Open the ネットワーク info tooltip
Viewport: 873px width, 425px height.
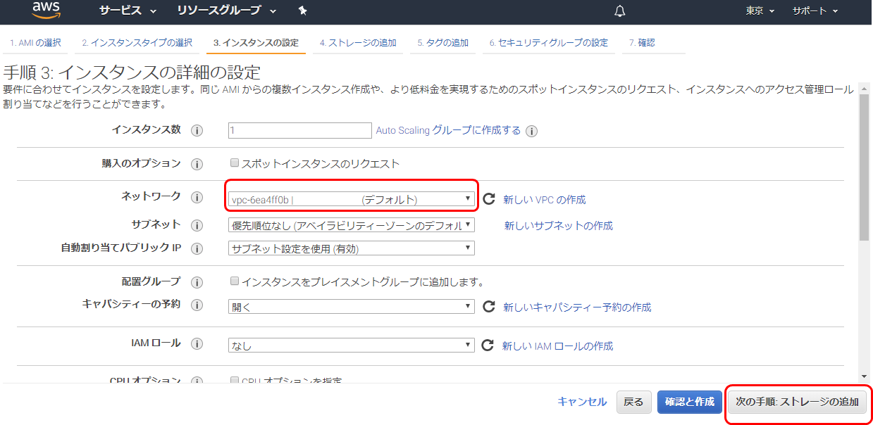[198, 198]
